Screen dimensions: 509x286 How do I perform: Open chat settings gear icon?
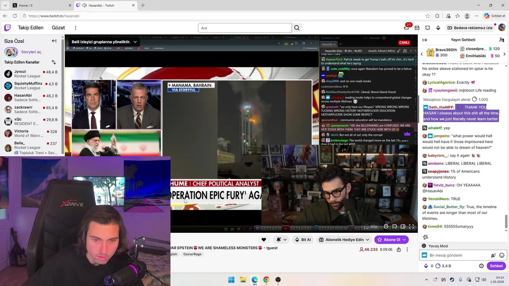[481, 266]
